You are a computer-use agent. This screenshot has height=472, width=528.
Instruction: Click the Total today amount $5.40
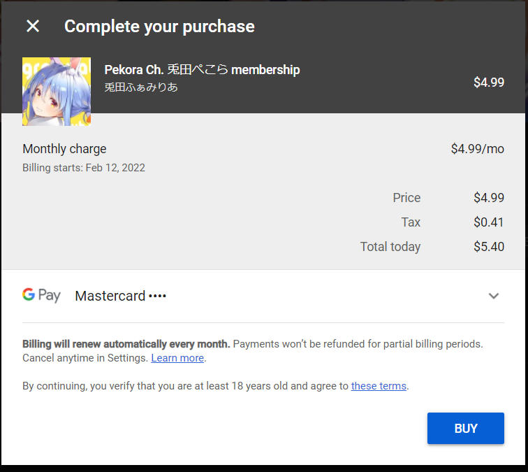click(488, 247)
